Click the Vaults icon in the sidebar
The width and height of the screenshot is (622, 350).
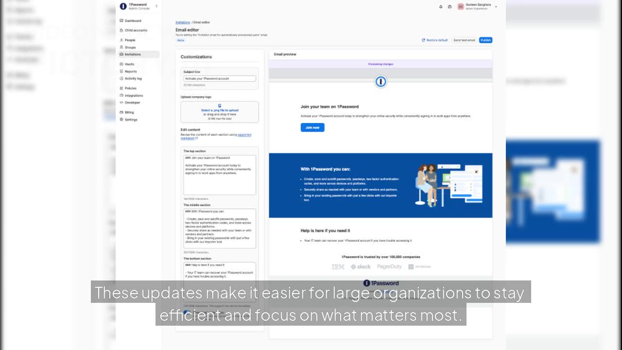click(121, 64)
